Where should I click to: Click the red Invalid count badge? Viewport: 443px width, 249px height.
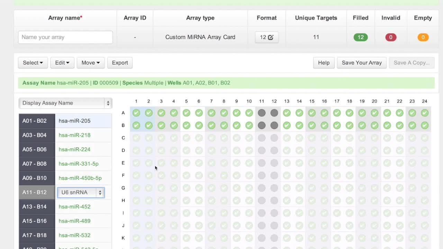click(x=390, y=37)
